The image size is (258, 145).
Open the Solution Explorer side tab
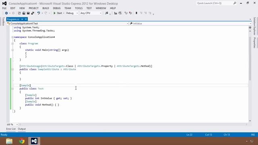pos(254,26)
